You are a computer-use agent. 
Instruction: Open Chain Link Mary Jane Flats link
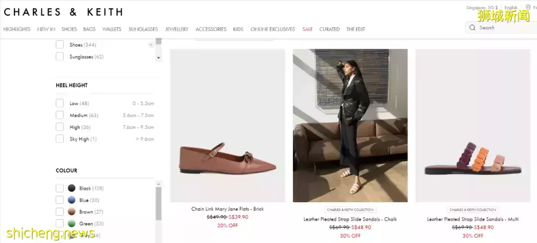click(227, 209)
